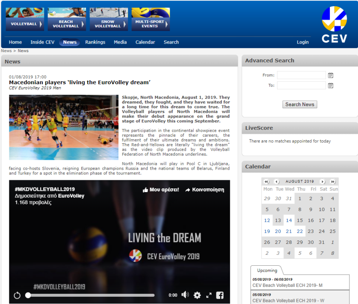Screen dimensions: 358x304
Task: Expand the video to fullscreen
Action: (209, 295)
